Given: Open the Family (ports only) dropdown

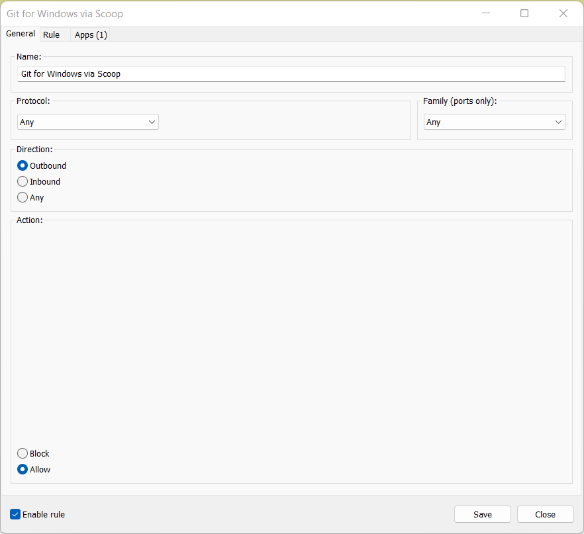Looking at the screenshot, I should (494, 122).
